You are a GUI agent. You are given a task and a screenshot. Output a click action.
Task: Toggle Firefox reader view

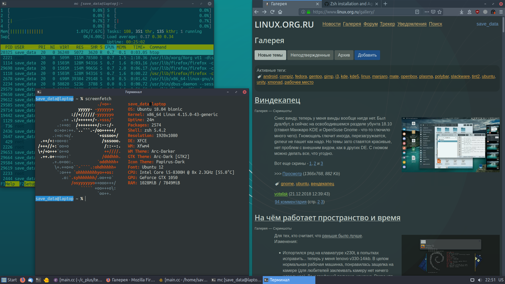tap(417, 12)
